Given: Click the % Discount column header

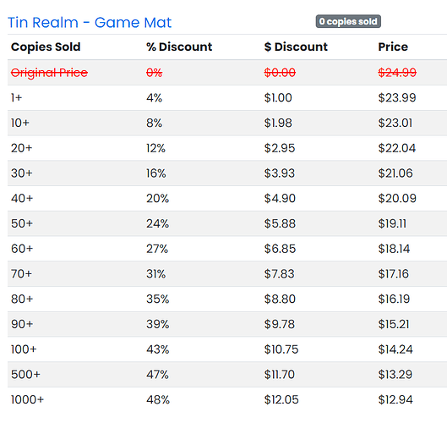Looking at the screenshot, I should pos(179,47).
